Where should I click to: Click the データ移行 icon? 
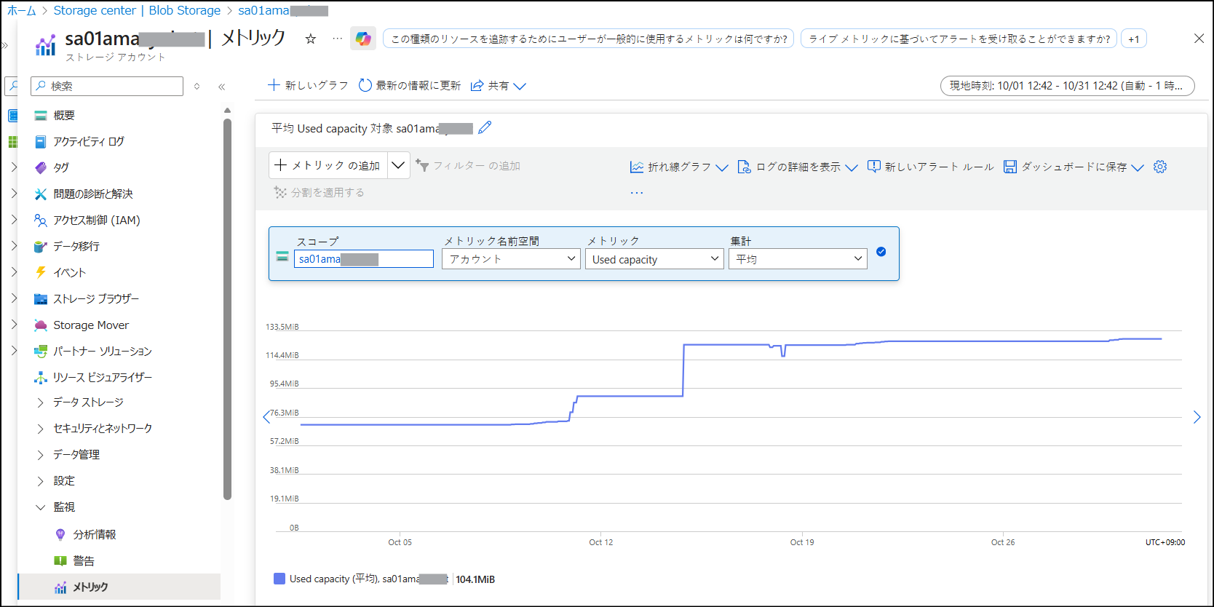[41, 247]
